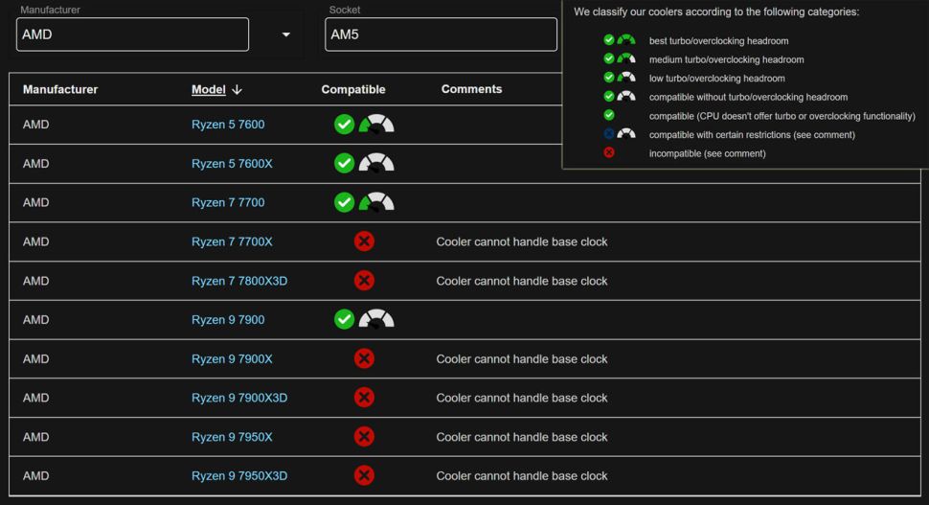
Task: Expand Manufacturer list using the dropdown arrow
Action: [x=285, y=35]
